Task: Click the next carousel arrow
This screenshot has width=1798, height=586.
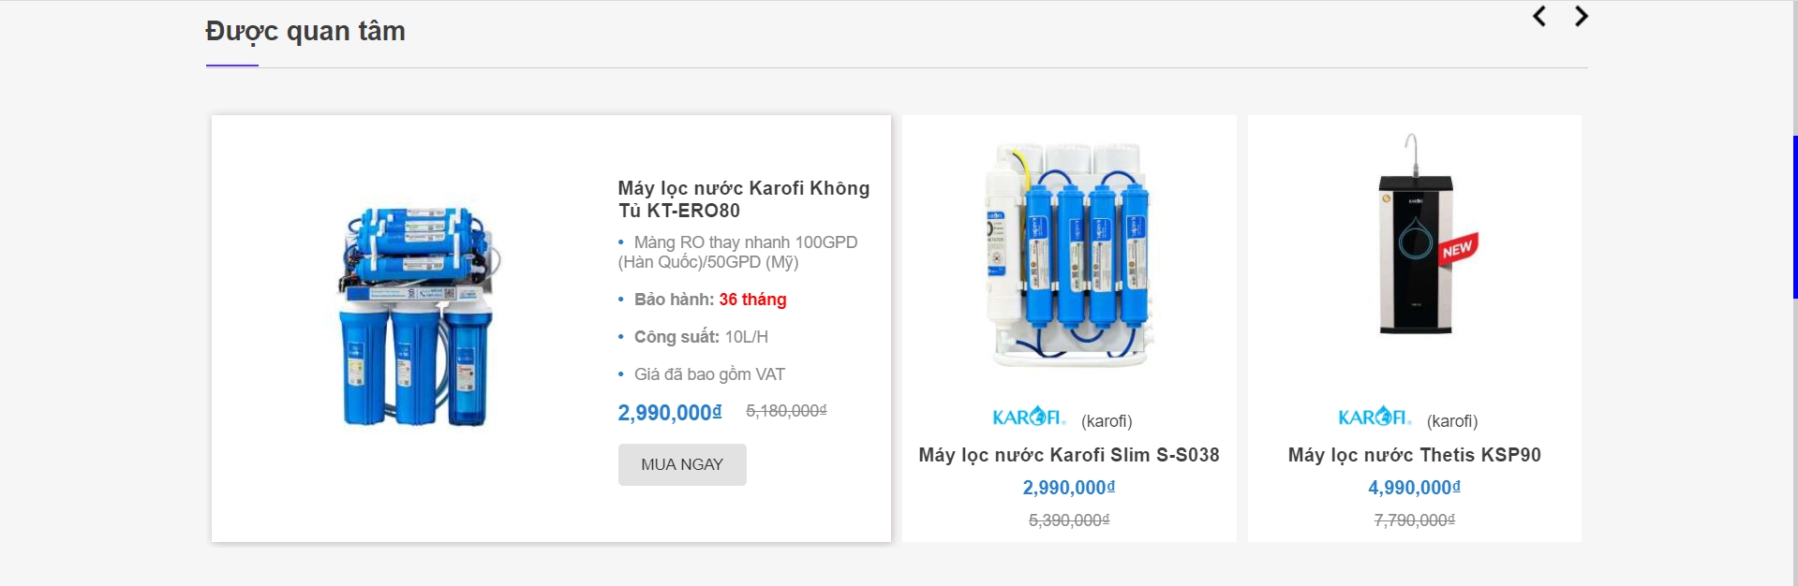Action: pos(1582,17)
